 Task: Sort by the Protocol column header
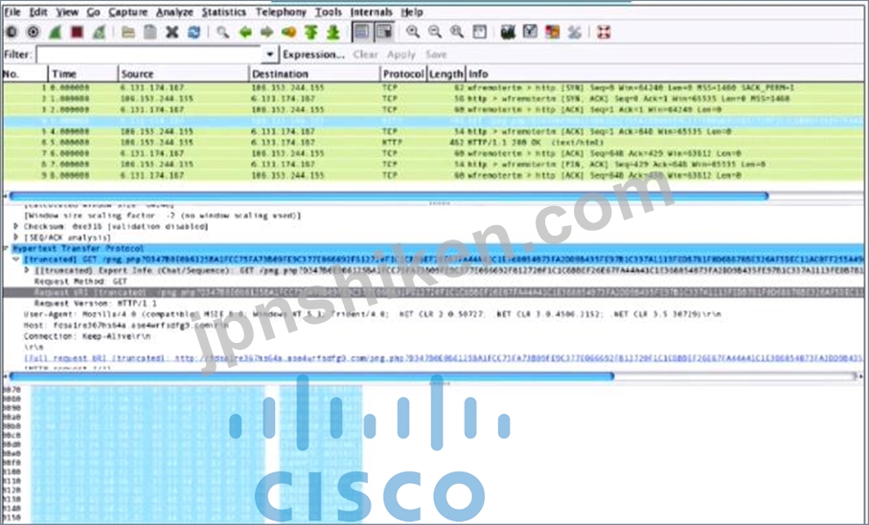(403, 74)
